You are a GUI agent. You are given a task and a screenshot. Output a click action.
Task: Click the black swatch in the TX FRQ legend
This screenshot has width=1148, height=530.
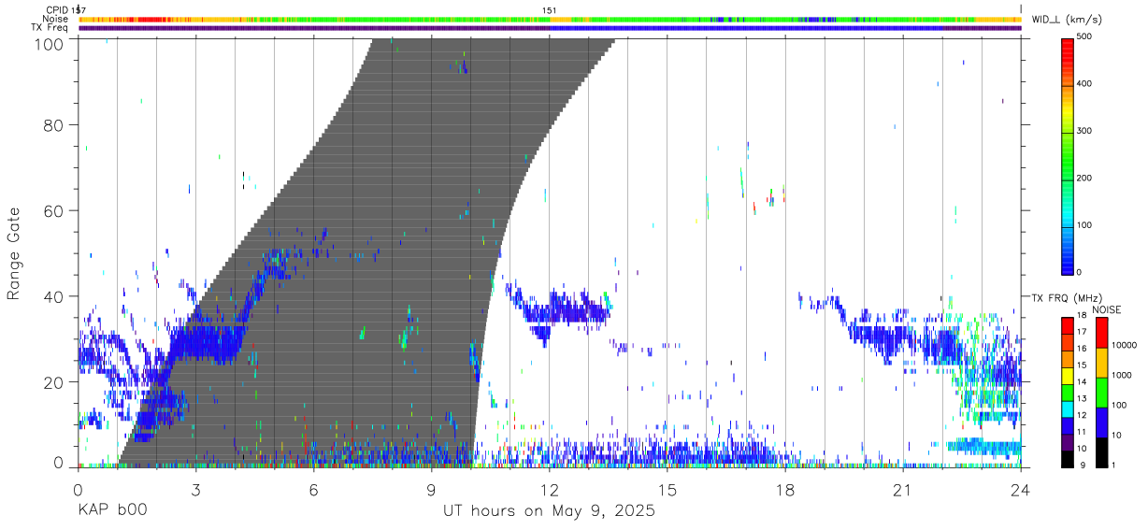[x=1067, y=458]
